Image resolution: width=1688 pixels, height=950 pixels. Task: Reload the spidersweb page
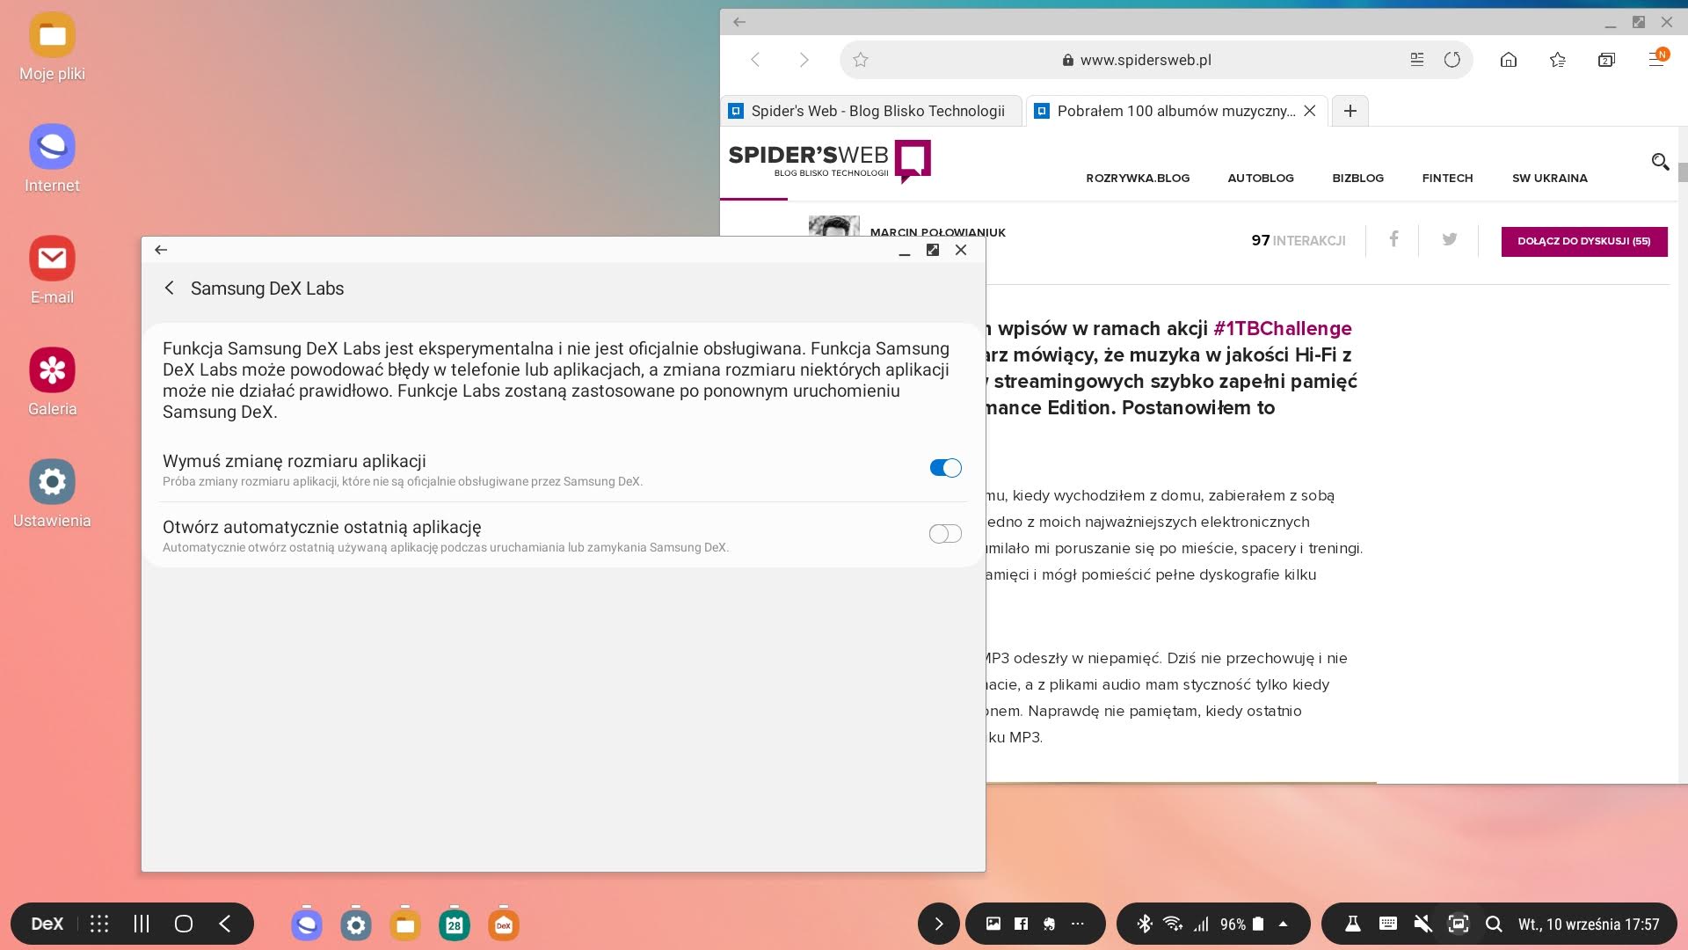click(1452, 60)
